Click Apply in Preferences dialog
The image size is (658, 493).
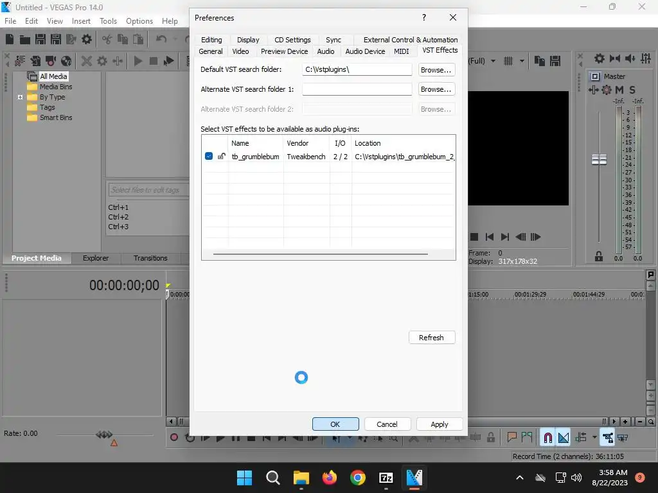pos(440,424)
